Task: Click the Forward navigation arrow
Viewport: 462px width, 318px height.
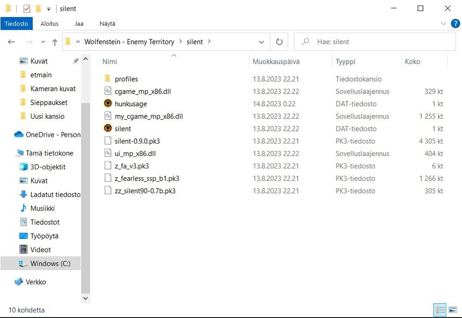Action: click(29, 42)
